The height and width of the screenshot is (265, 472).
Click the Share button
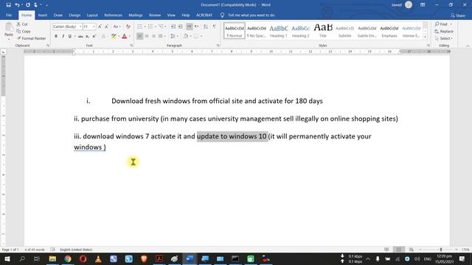pyautogui.click(x=458, y=15)
